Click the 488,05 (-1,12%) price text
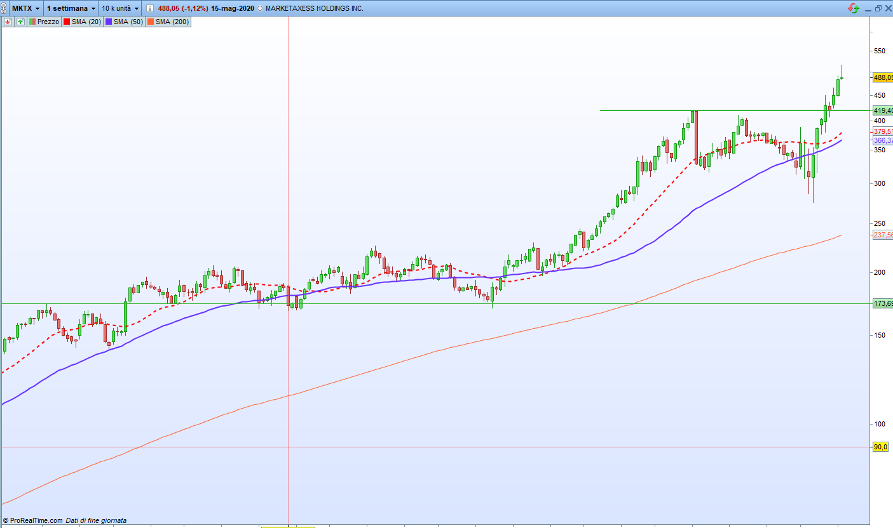This screenshot has width=893, height=528. click(184, 9)
